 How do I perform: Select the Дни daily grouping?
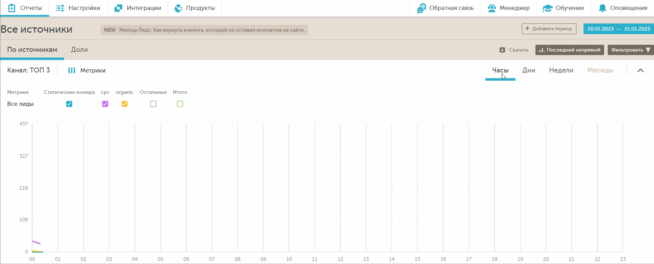(529, 70)
